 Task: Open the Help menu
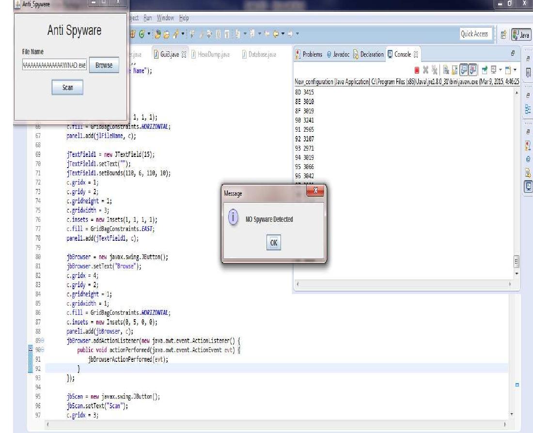(184, 18)
